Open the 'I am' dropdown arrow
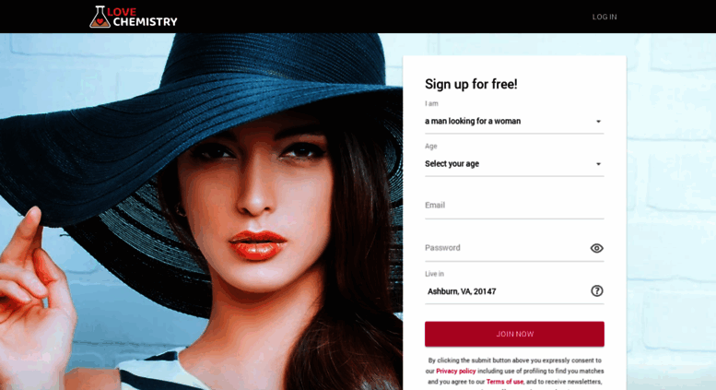The height and width of the screenshot is (390, 716). point(598,122)
